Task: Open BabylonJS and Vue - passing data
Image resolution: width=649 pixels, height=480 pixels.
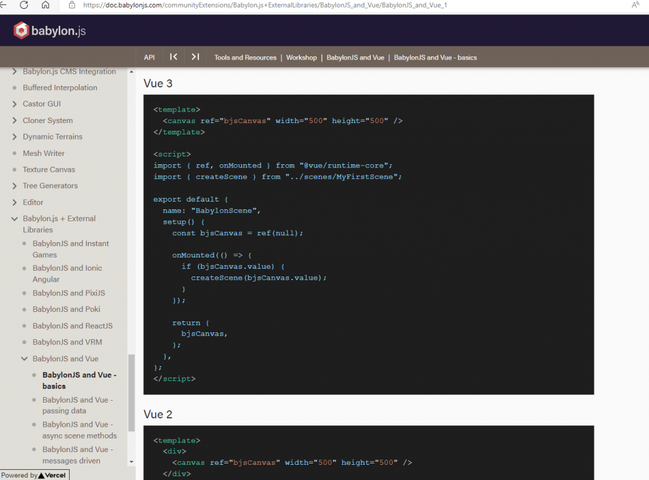Action: (x=77, y=405)
